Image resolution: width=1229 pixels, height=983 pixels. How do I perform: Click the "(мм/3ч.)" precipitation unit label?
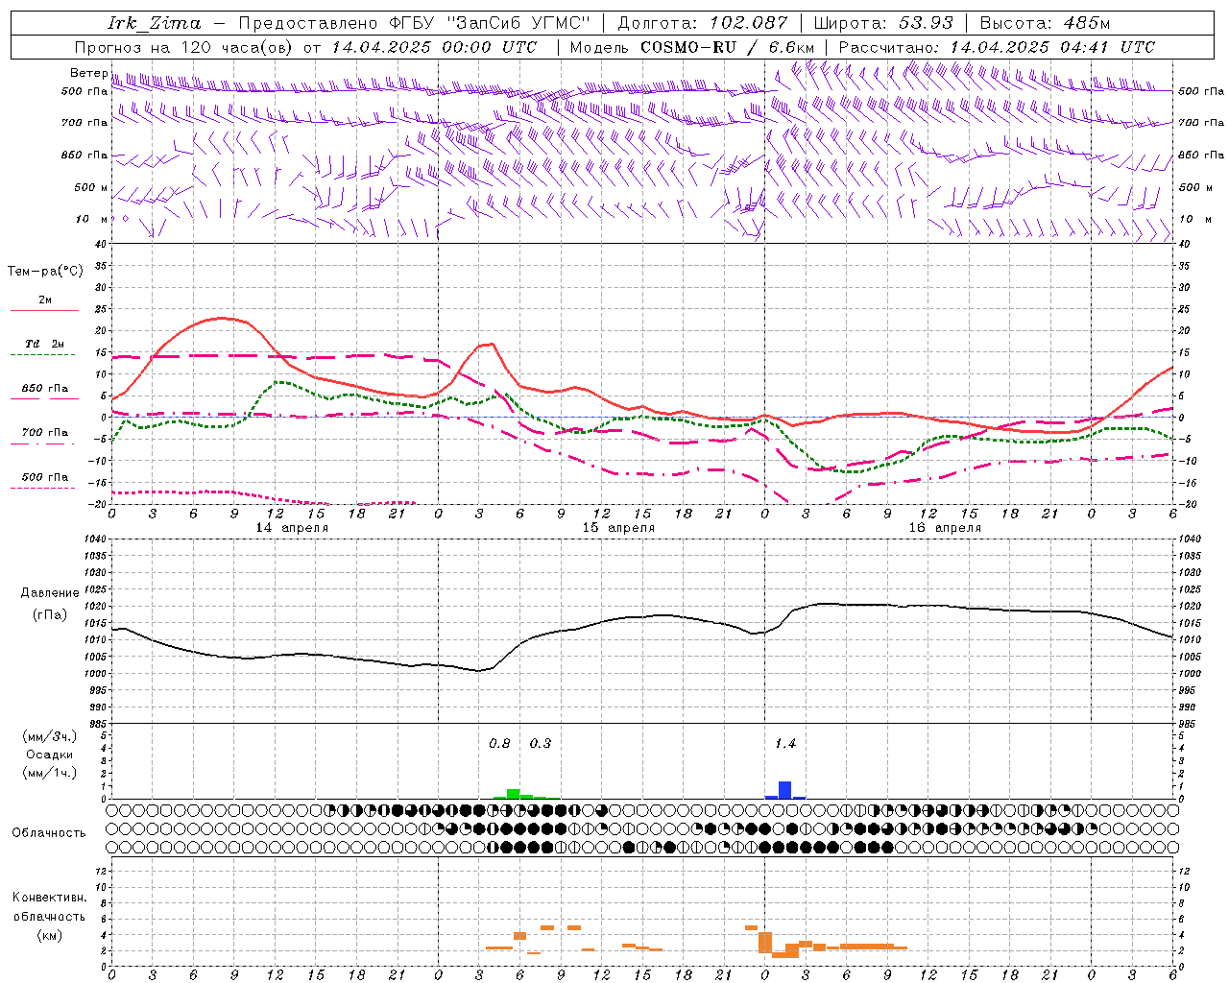[x=50, y=737]
